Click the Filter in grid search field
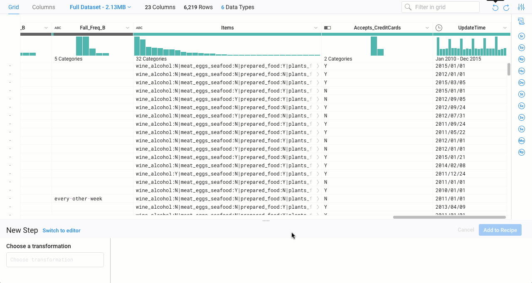 441,7
